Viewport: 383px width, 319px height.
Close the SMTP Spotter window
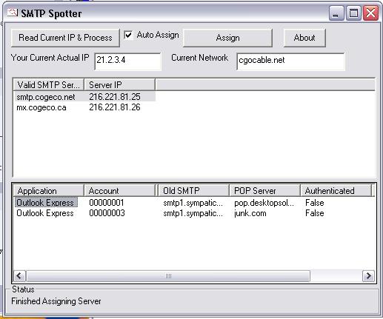click(x=370, y=13)
